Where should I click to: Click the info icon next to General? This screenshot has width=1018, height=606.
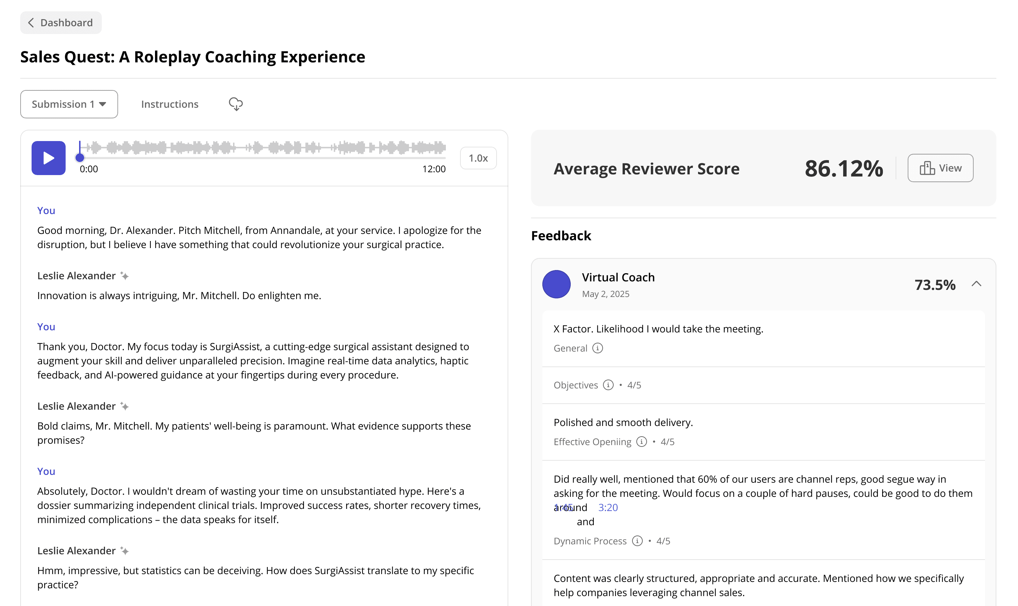pos(597,348)
